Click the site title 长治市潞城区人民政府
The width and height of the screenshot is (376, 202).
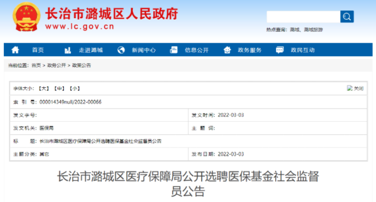(x=112, y=13)
